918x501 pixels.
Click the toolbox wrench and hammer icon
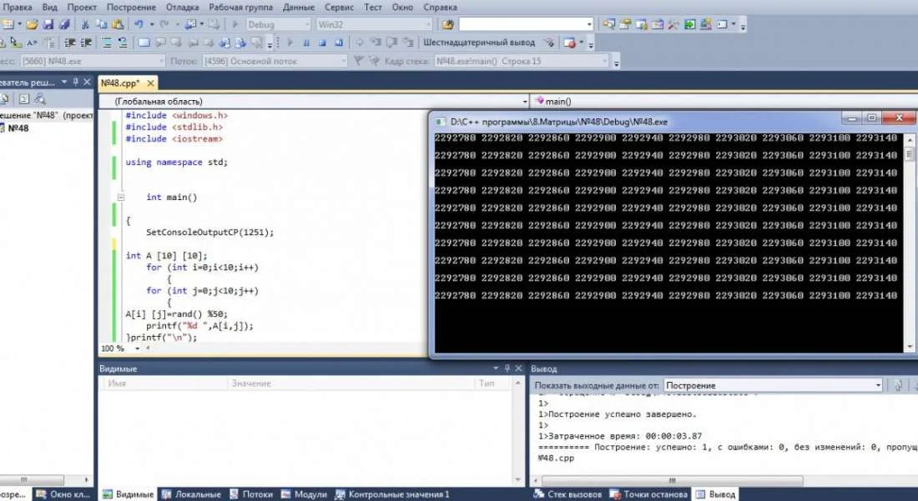[673, 25]
